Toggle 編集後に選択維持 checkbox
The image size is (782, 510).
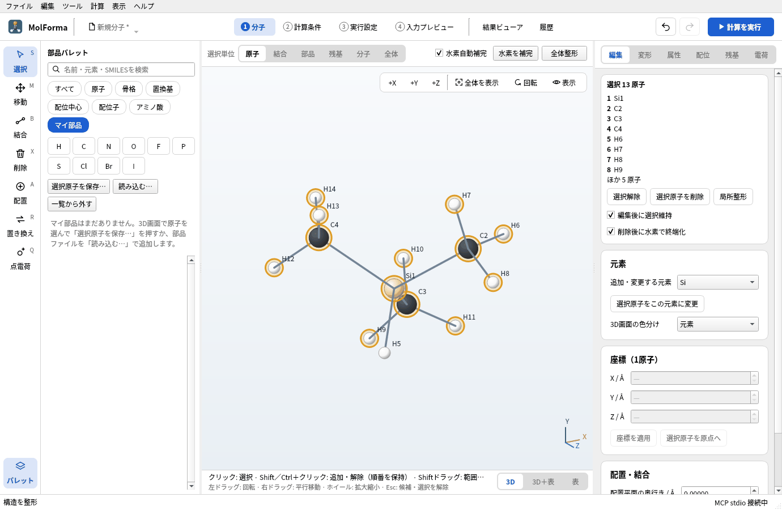tap(611, 215)
